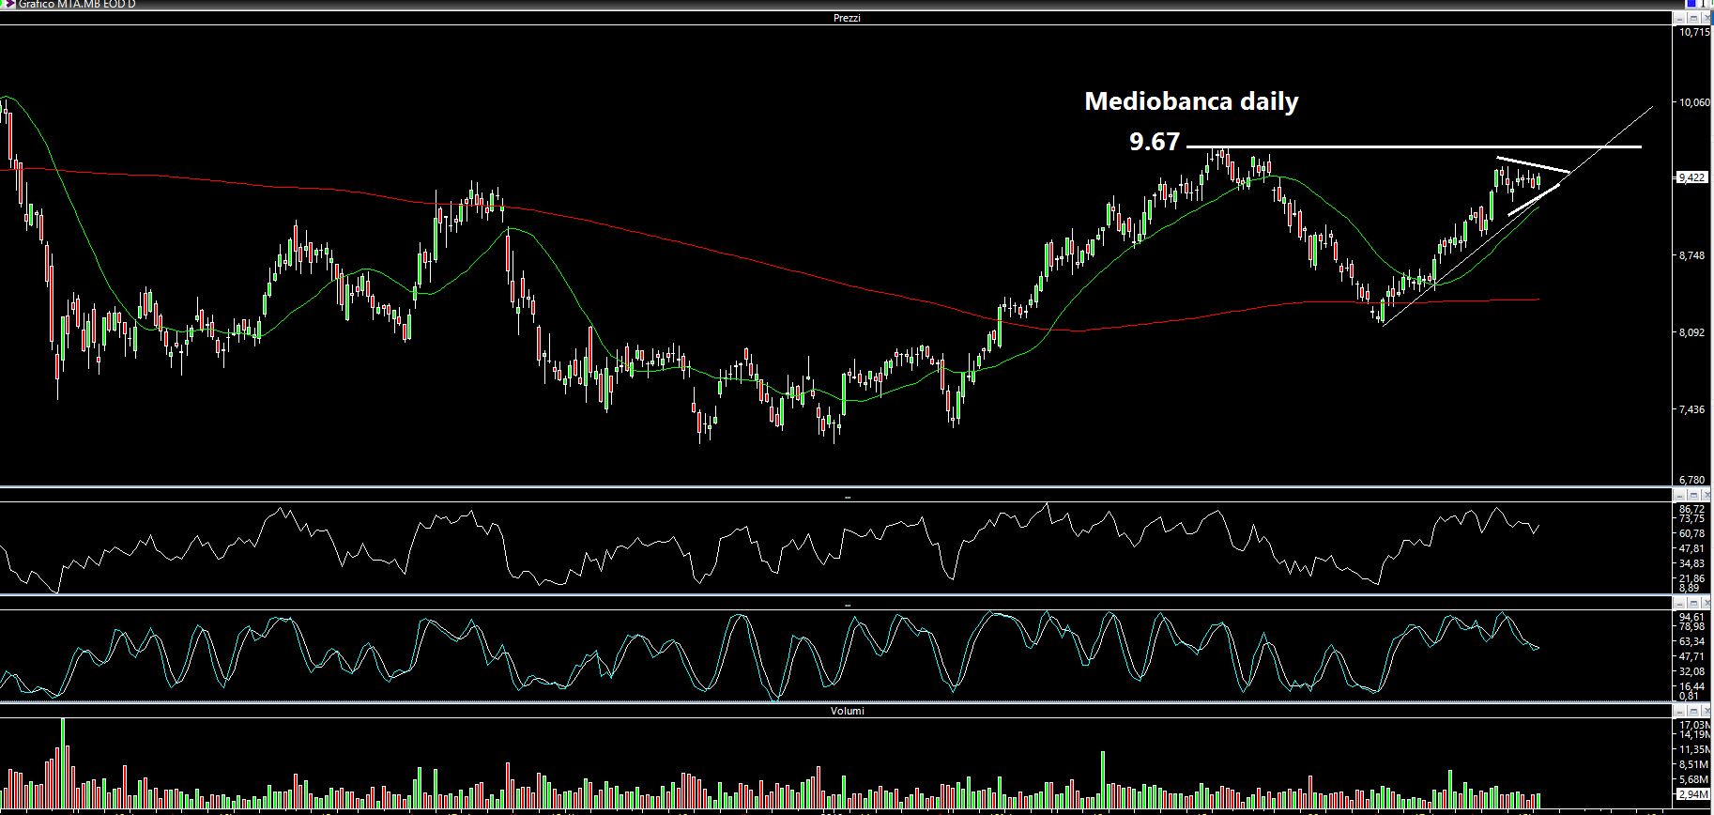Screen dimensions: 1714x815
Task: Maximize the stochastic indicator panel
Action: coord(1694,603)
